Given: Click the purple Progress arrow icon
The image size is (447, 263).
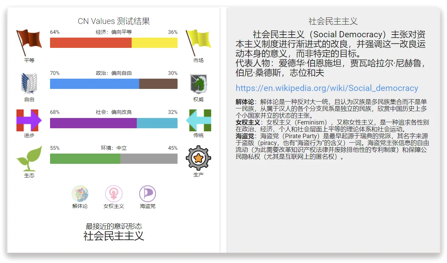Looking at the screenshot, I should (29, 120).
